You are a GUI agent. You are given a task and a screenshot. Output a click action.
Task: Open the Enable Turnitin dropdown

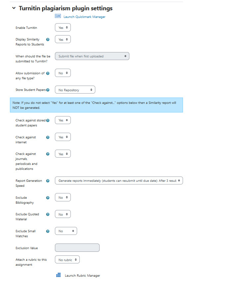click(x=63, y=28)
